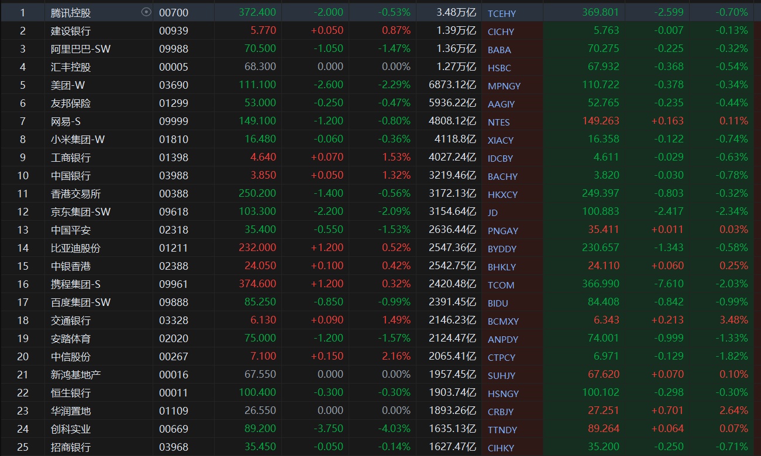
Task: Click ADR ticker CIHKY
Action: [x=501, y=448]
